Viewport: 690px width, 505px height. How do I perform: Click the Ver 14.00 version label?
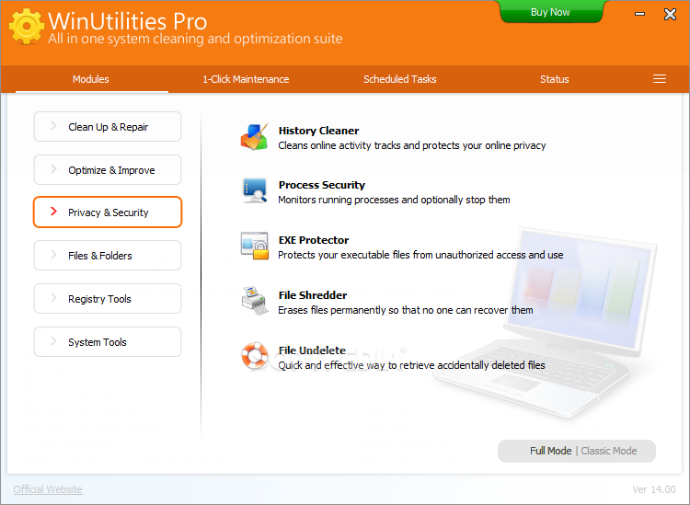(x=653, y=489)
